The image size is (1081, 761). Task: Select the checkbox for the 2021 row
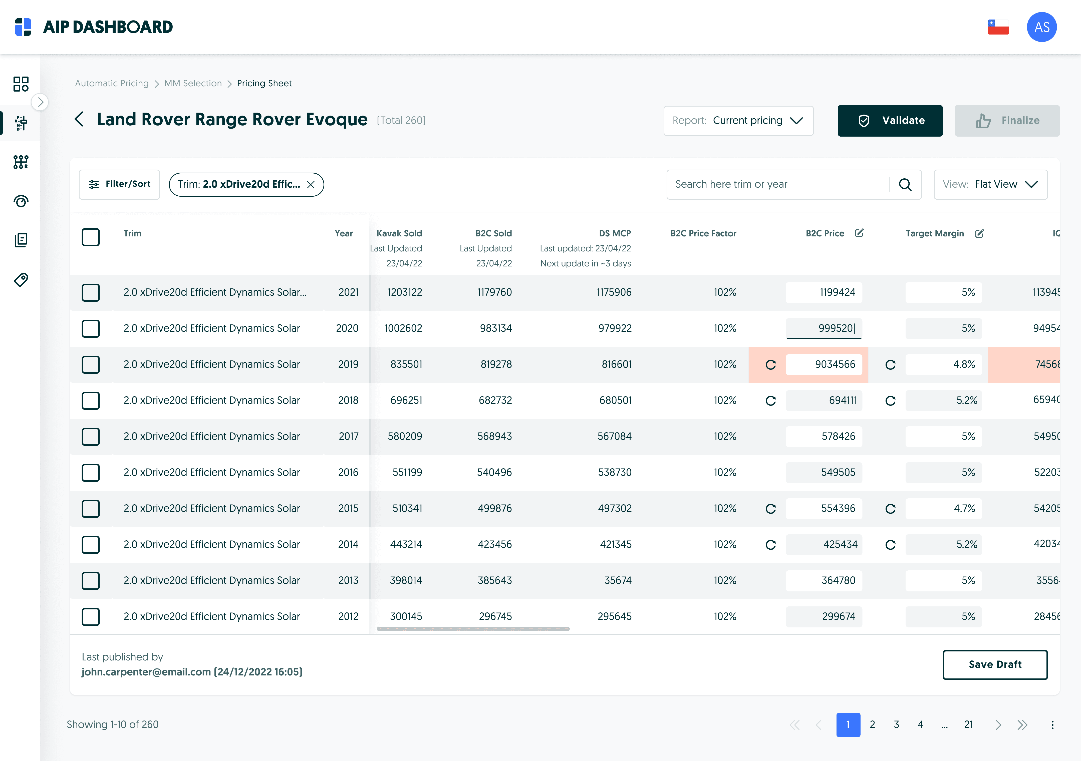90,292
